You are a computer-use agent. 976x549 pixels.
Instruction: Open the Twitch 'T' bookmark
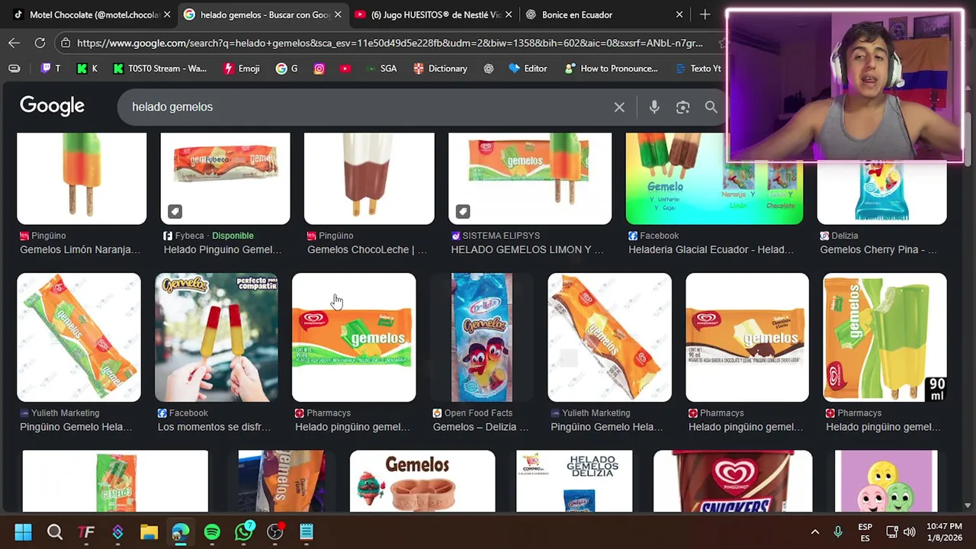(50, 69)
